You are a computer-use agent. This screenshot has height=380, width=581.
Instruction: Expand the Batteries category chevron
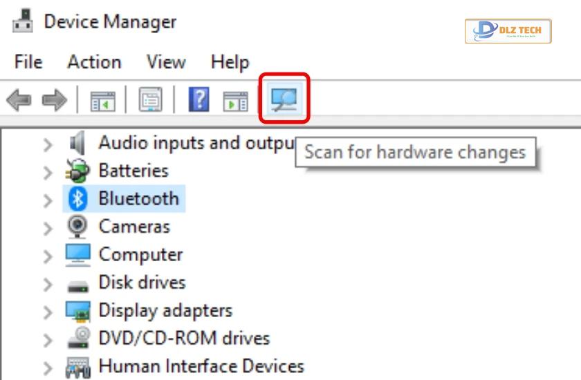pos(48,173)
